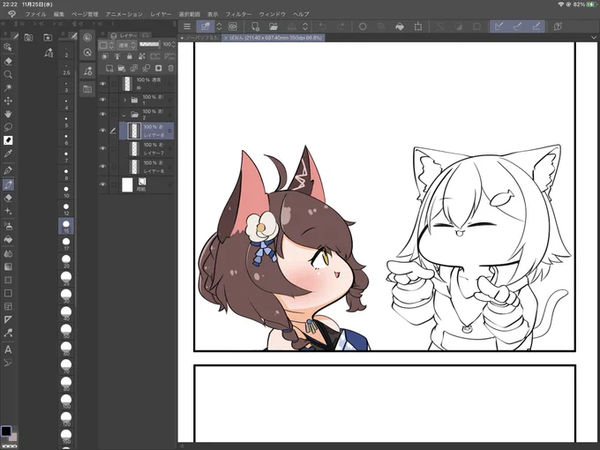This screenshot has height=450, width=600.
Task: Click the Clear sun-shaped icon in command bar
Action: click(363, 26)
